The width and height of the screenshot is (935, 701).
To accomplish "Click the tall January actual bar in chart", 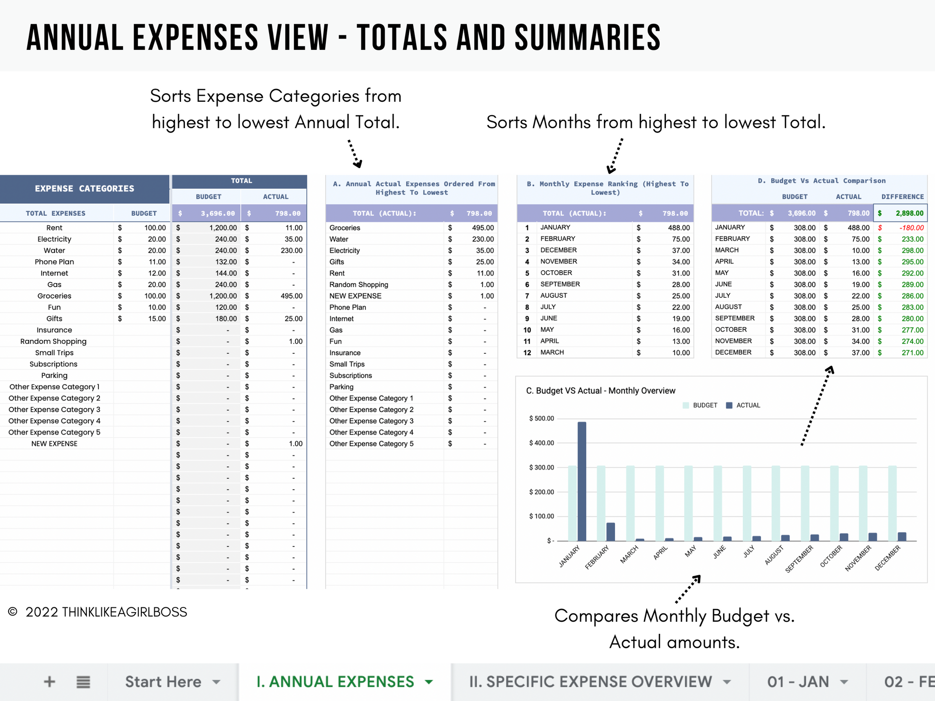I will pyautogui.click(x=582, y=480).
